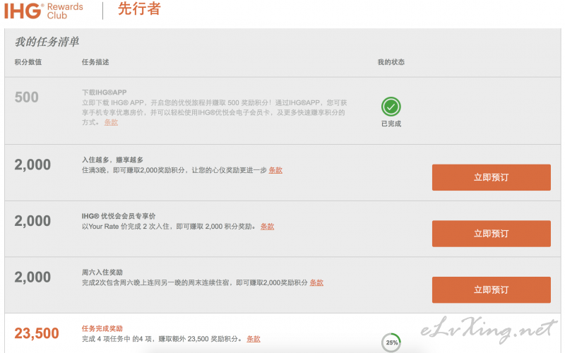This screenshot has width=565, height=353.
Task: Click the 2,000 points of 入住越多 row
Action: pos(32,165)
